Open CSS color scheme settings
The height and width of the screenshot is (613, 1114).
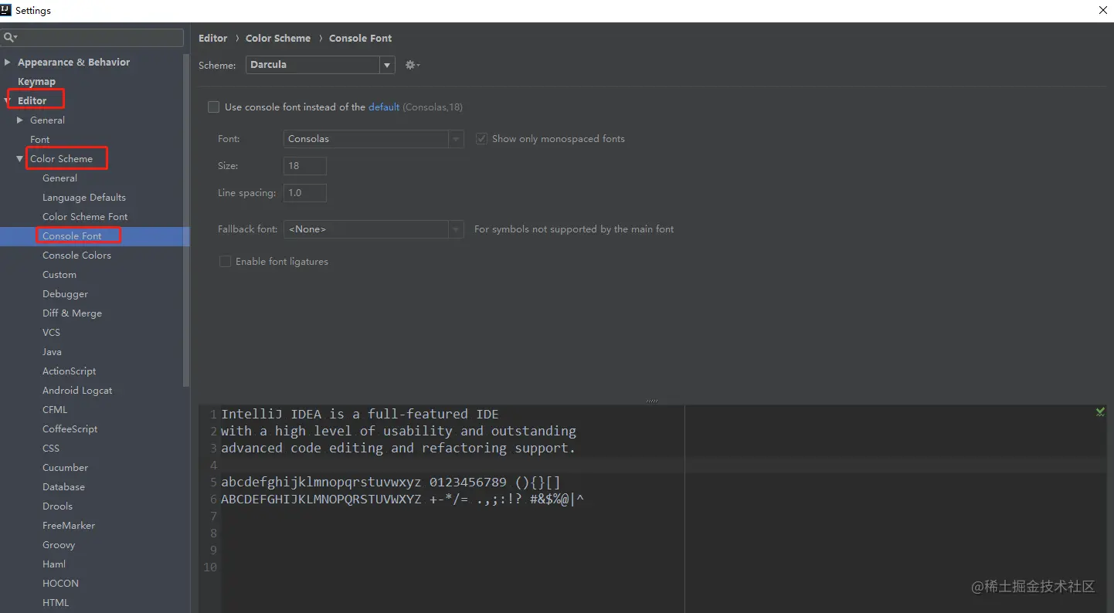click(x=51, y=448)
